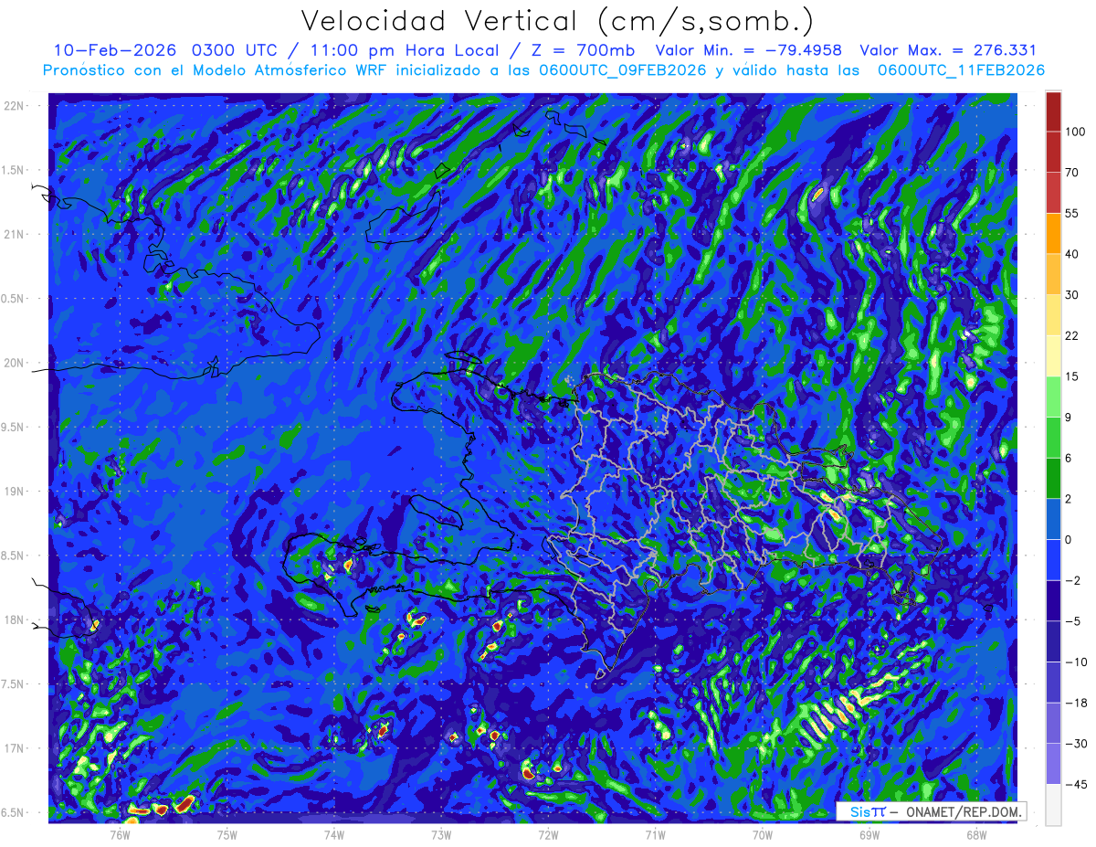Click the "75W" longitude label

tap(227, 834)
